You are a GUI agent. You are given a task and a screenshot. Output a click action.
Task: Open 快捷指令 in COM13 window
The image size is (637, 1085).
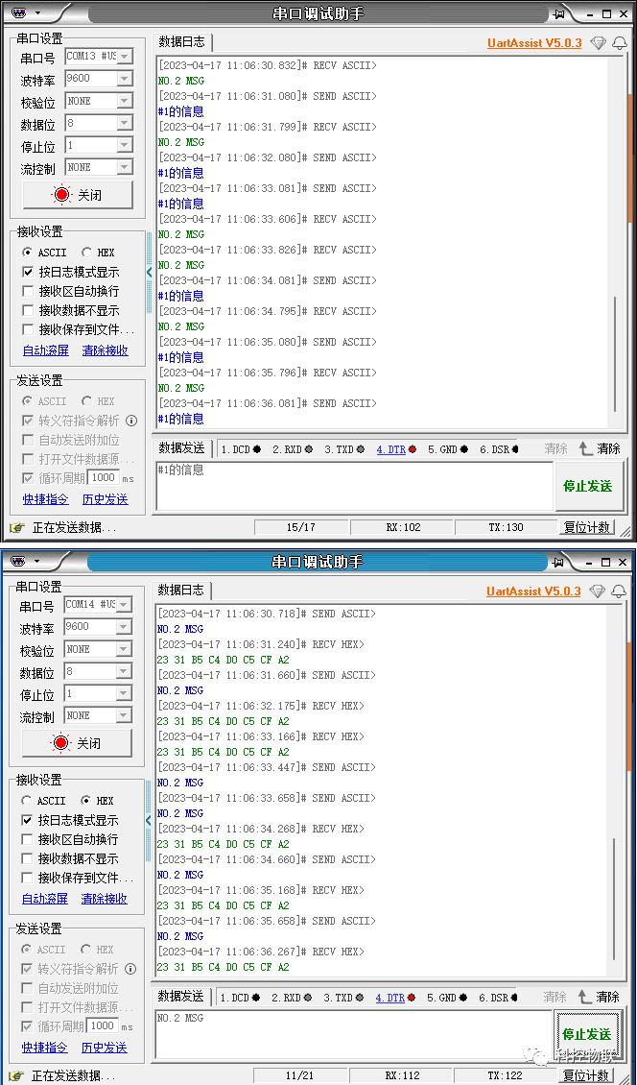click(46, 499)
